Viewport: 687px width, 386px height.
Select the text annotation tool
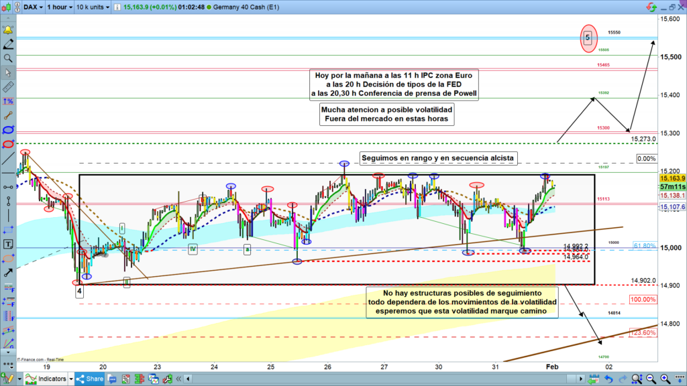click(x=8, y=244)
